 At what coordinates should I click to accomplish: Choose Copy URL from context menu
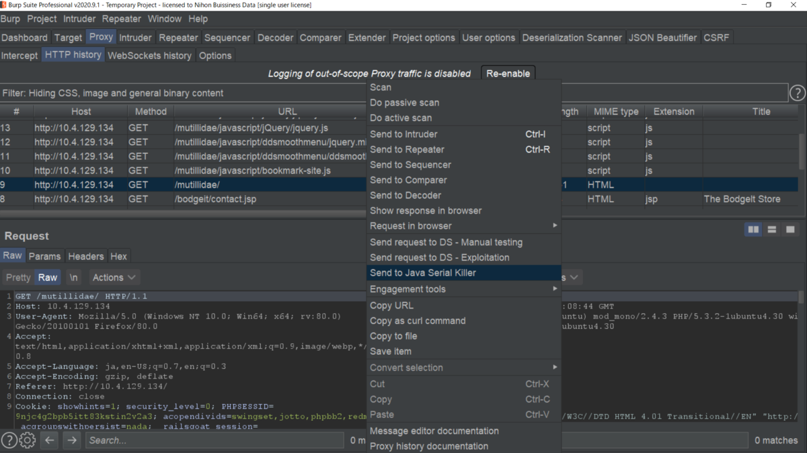(464, 305)
